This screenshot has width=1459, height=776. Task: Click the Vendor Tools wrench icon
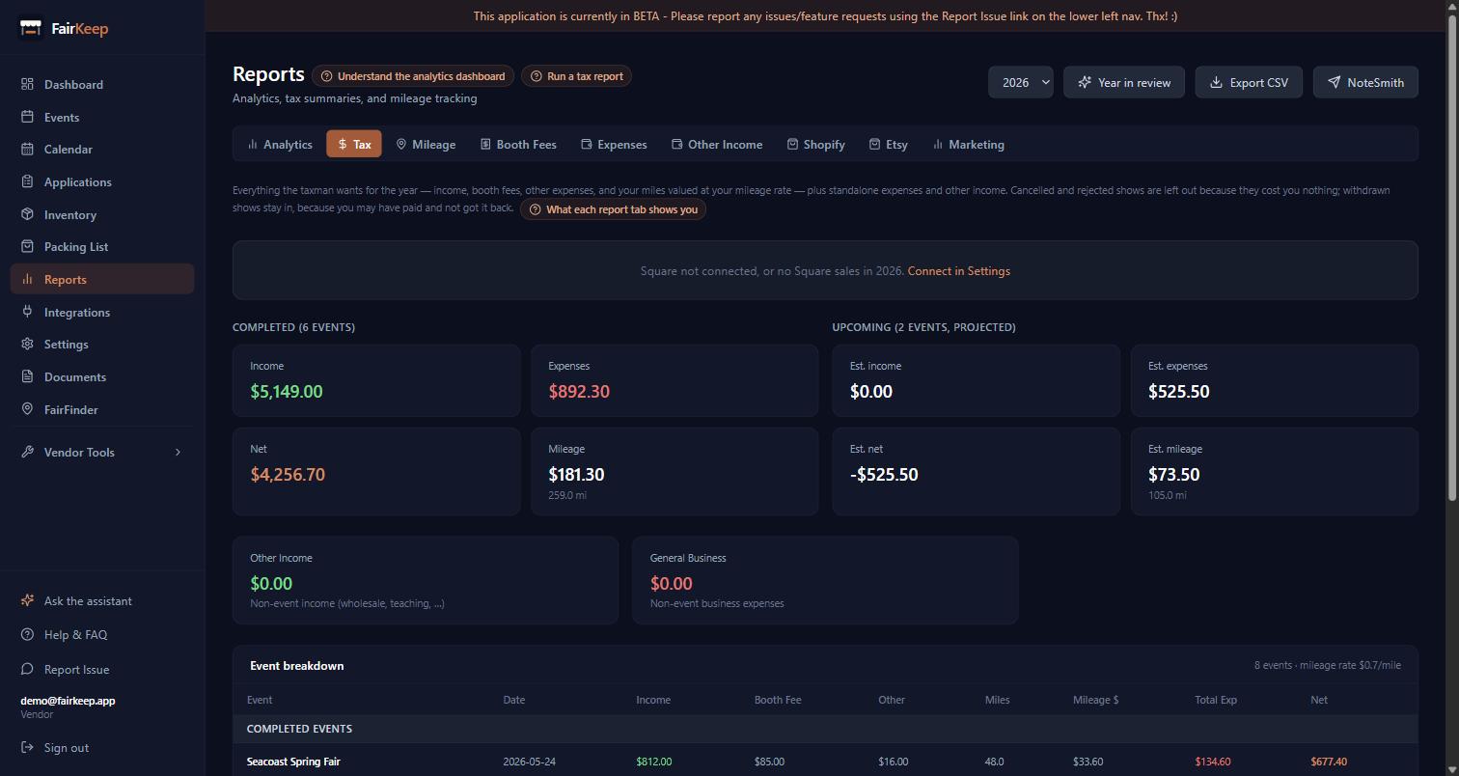[x=27, y=452]
